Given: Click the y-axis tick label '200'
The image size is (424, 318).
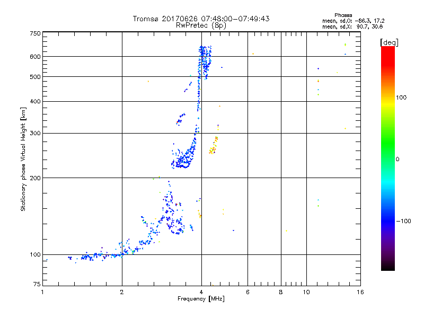Looking at the screenshot, I should (35, 178).
